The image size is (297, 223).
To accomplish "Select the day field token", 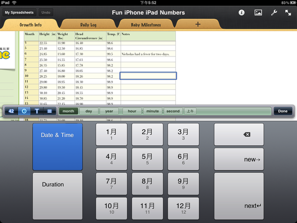I will click(89, 111).
